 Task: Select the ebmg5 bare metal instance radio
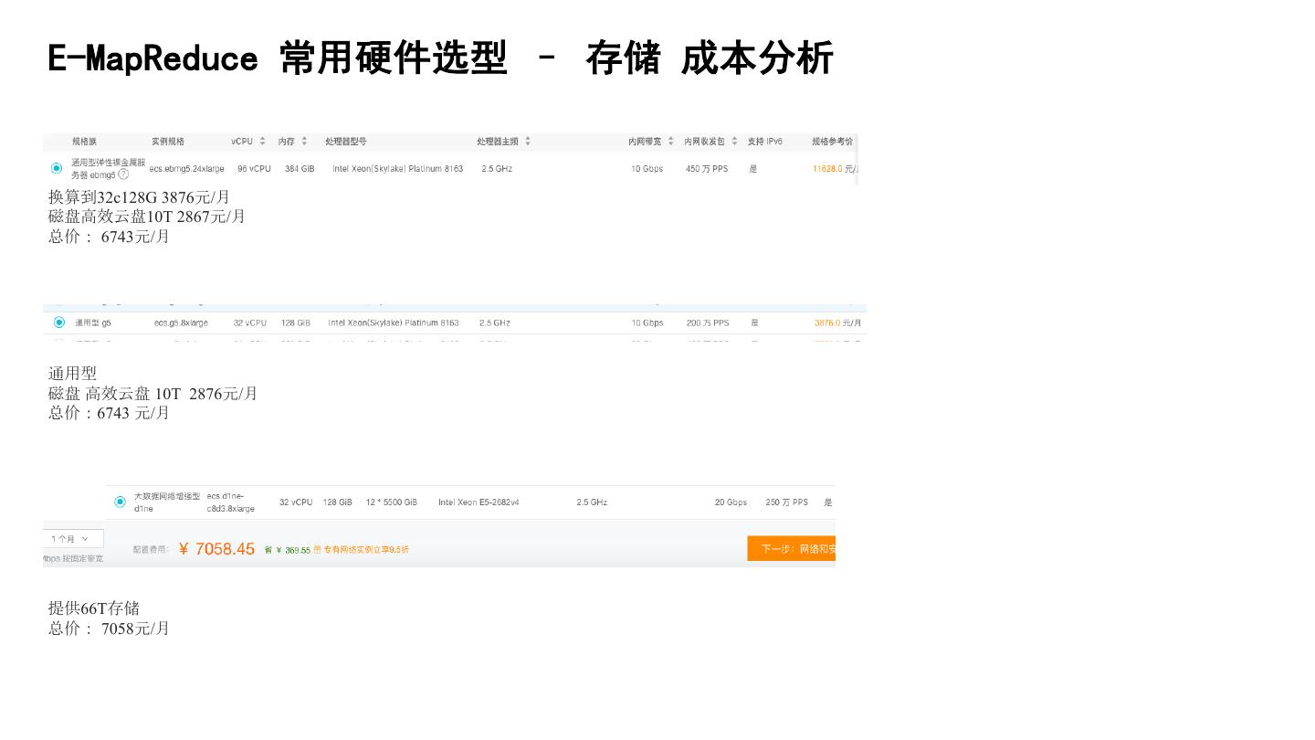[x=57, y=168]
